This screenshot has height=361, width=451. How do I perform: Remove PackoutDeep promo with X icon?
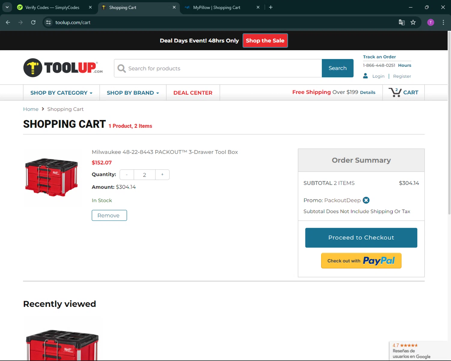pyautogui.click(x=366, y=200)
